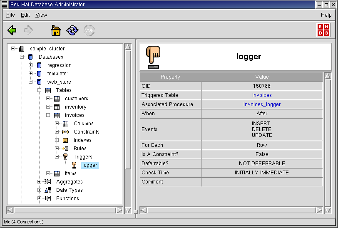Click the Data Types icon
The image size is (338, 228).
click(48, 190)
